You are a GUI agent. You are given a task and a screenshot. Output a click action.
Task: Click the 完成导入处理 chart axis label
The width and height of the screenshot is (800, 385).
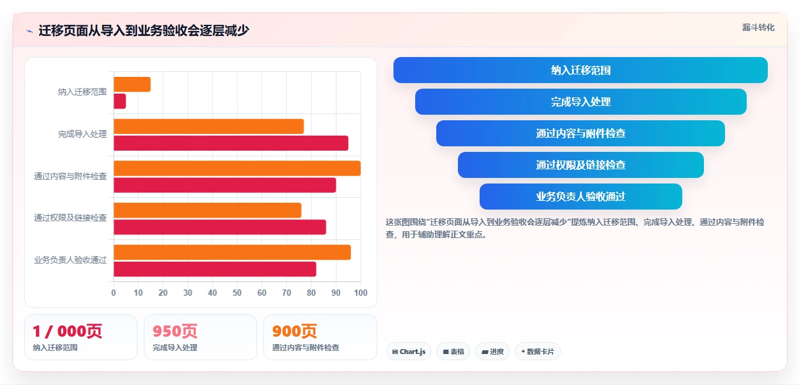point(82,134)
